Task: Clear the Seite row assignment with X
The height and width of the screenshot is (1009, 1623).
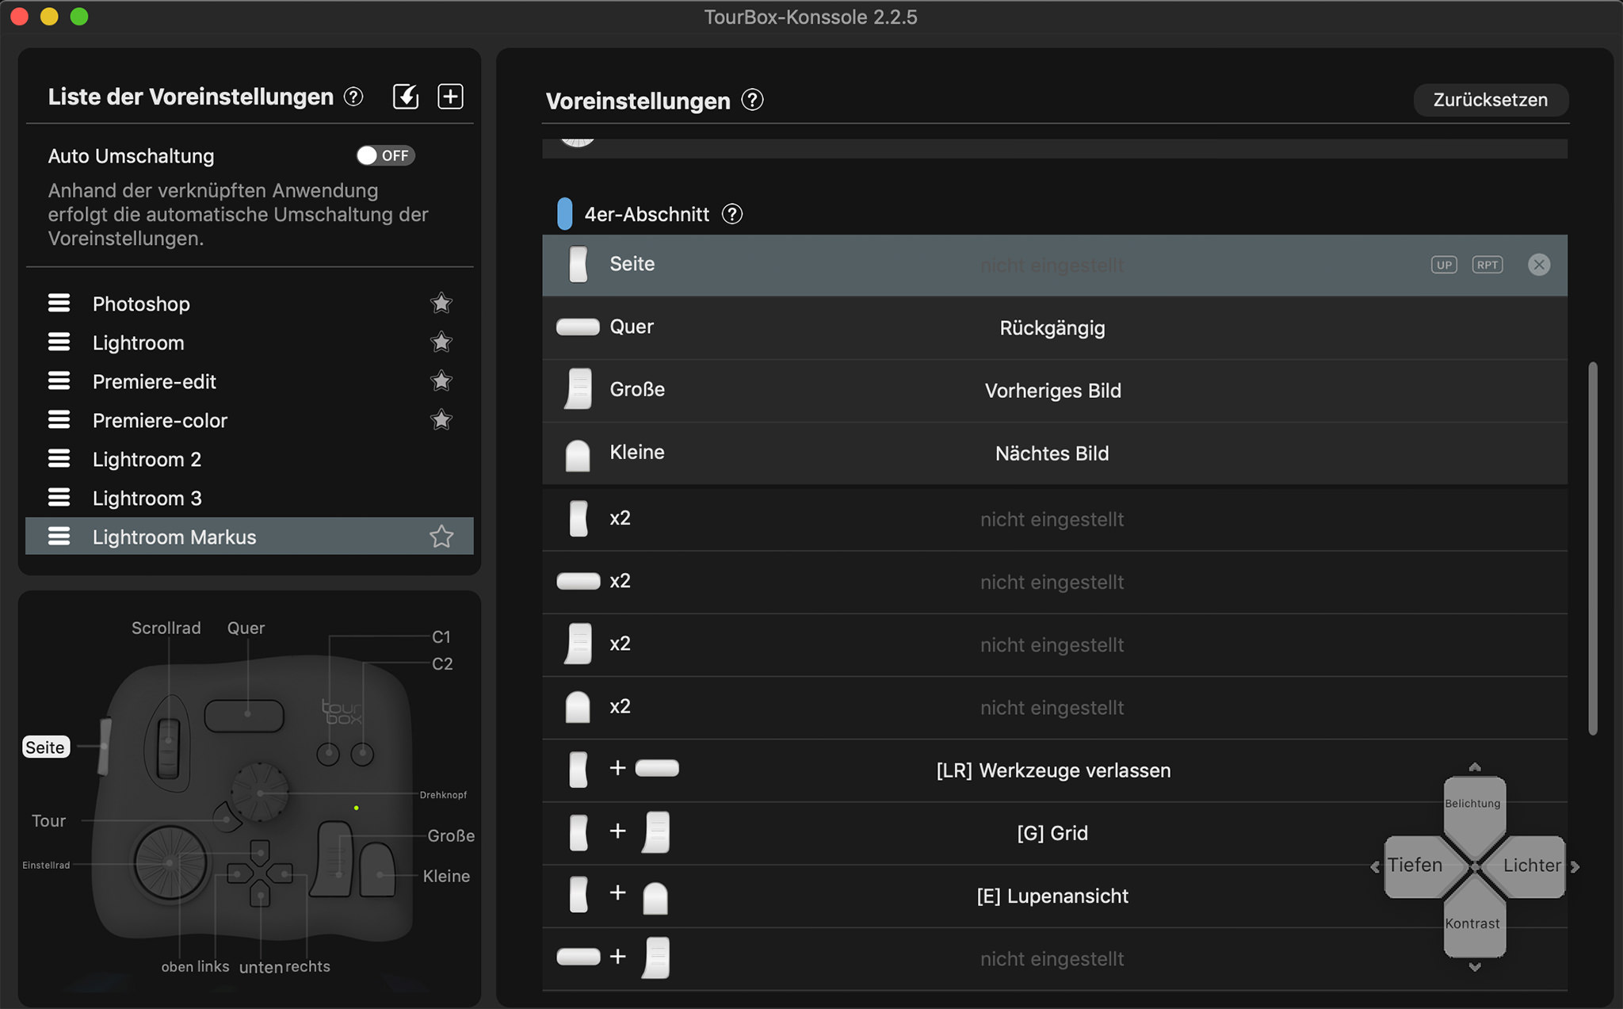Action: pyautogui.click(x=1539, y=265)
